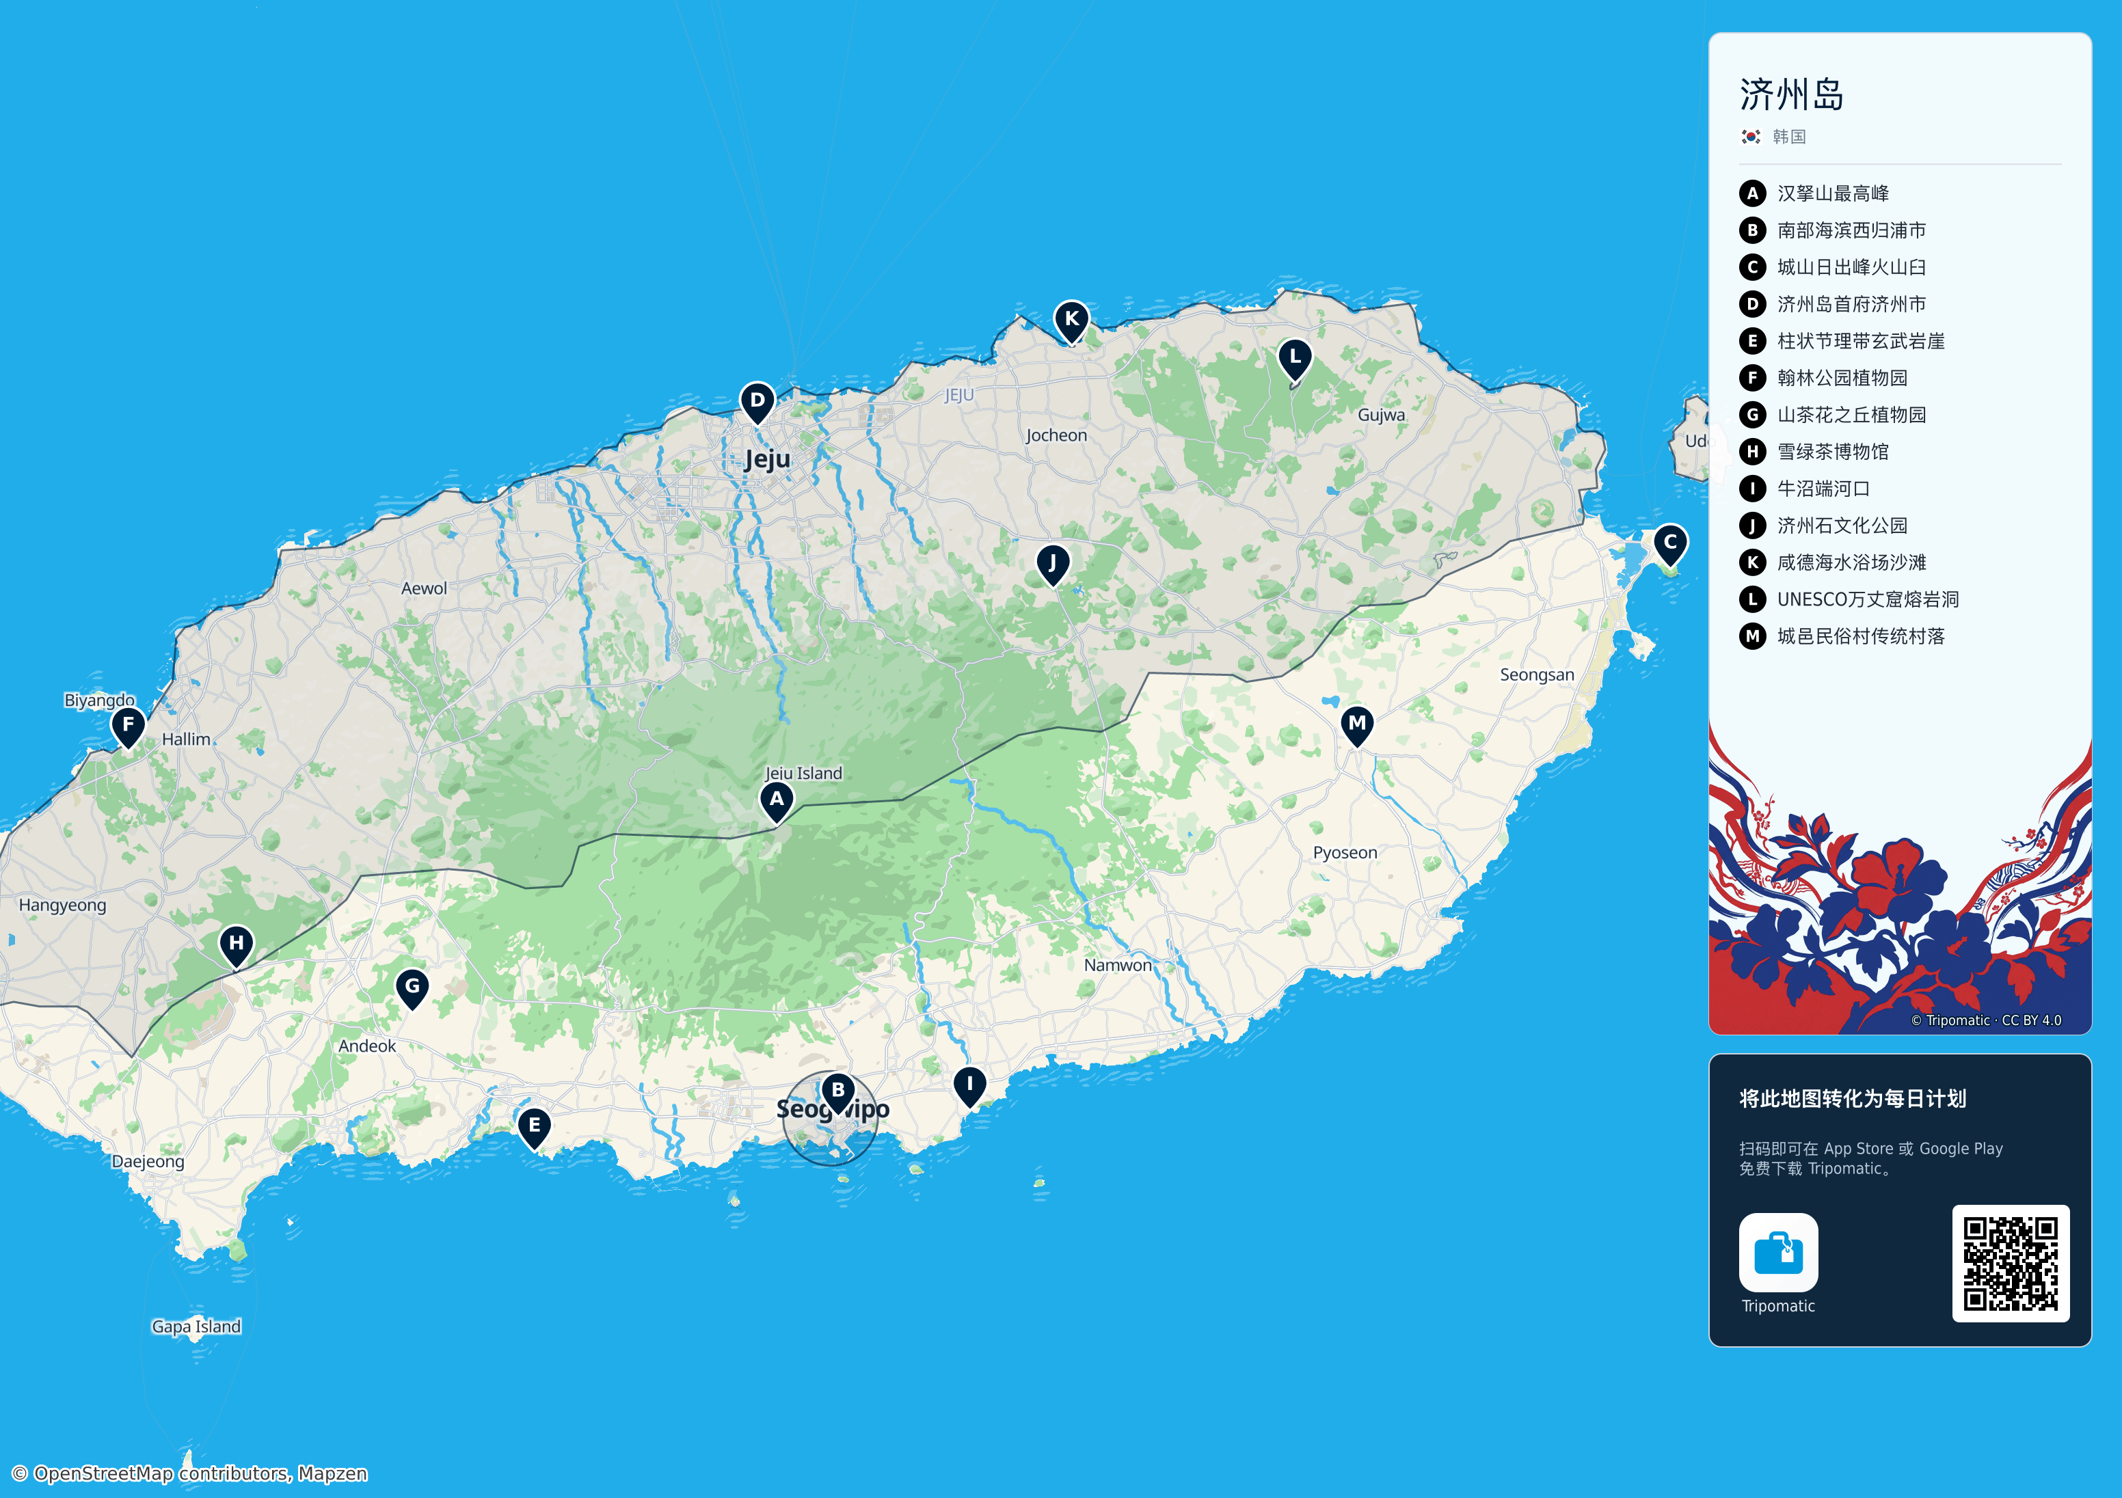This screenshot has height=1498, width=2122.
Task: Select map pin K on north coast
Action: tap(1071, 322)
